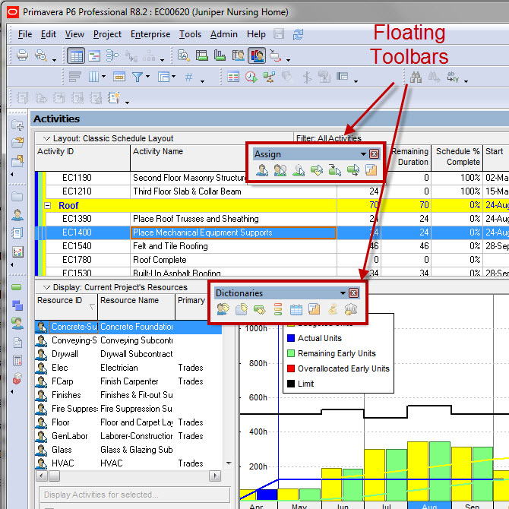Toggle Trace Logic bottom view button
Viewport: 509px width, 509px height.
point(275,55)
